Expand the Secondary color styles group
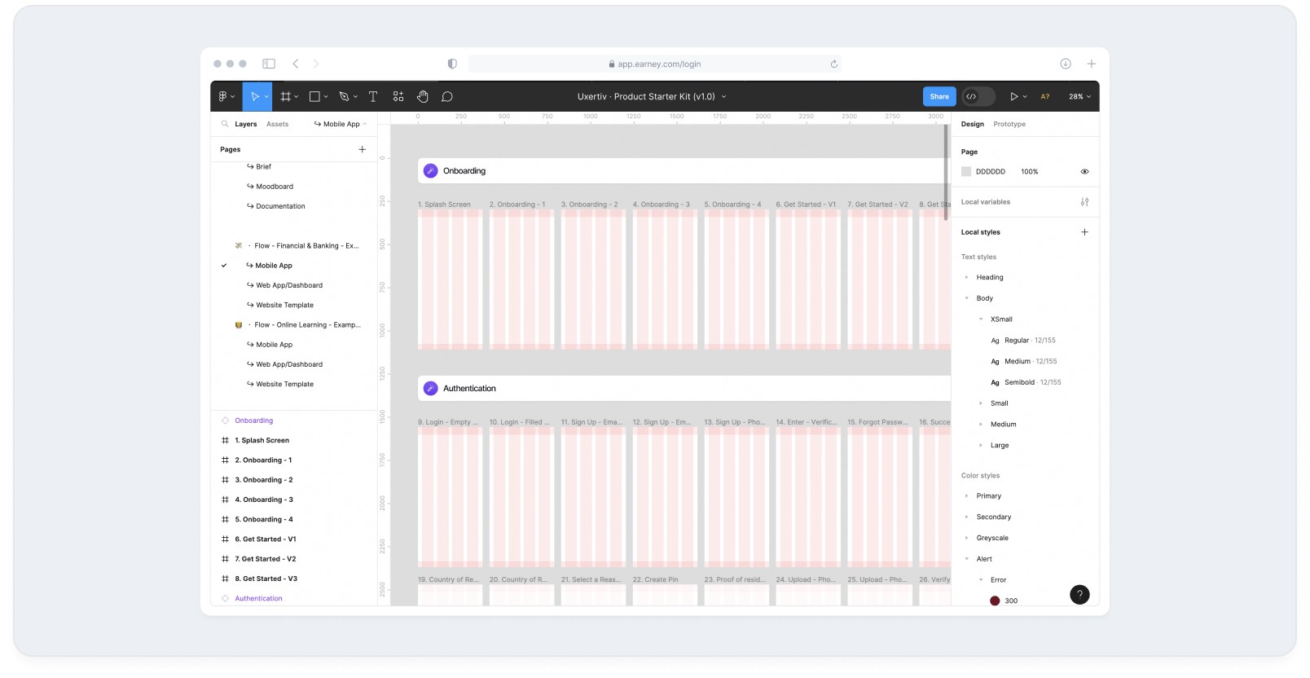The width and height of the screenshot is (1310, 678). click(967, 517)
